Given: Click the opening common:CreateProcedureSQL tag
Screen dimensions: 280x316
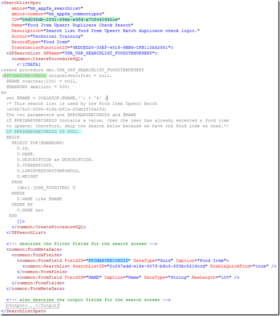Looking at the screenshot, I should (x=47, y=59).
